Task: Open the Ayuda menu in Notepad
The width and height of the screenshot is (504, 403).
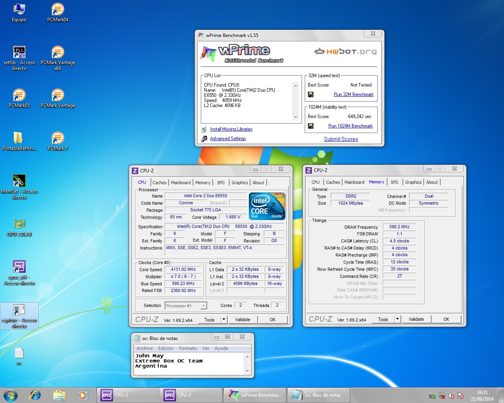Action: click(221, 348)
